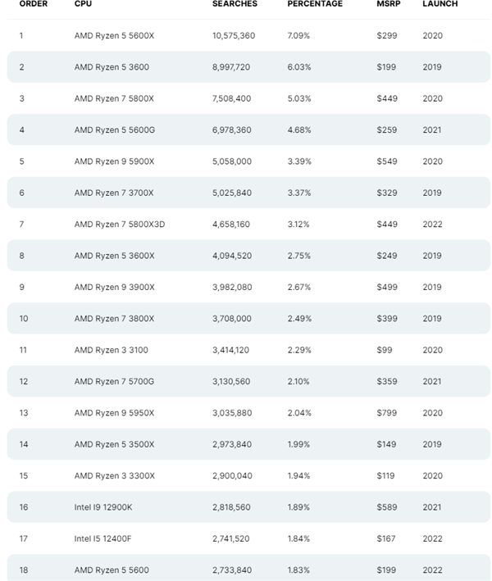492x581 pixels.
Task: Click the 10,575,360 searches value
Action: (234, 36)
